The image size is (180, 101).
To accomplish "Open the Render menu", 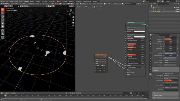I will click(11, 1).
